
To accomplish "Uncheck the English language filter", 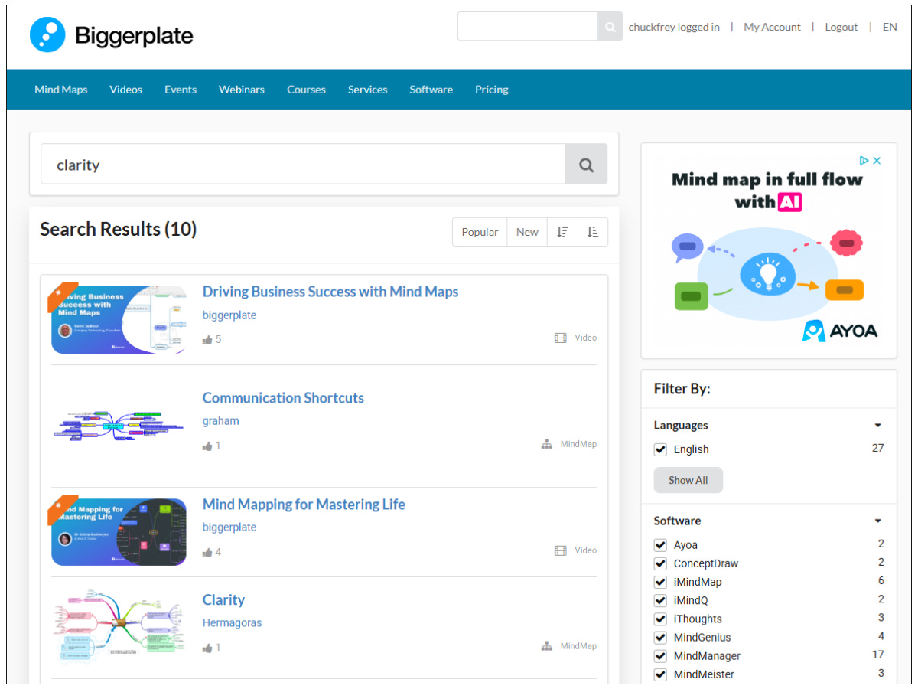I will click(660, 449).
